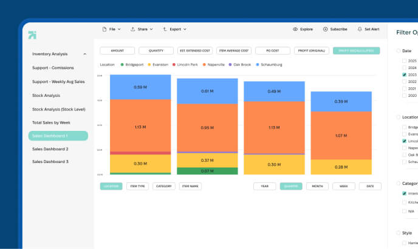This screenshot has width=418, height=249.
Task: Switch grouping to ITEM TYPE
Action: (x=137, y=187)
